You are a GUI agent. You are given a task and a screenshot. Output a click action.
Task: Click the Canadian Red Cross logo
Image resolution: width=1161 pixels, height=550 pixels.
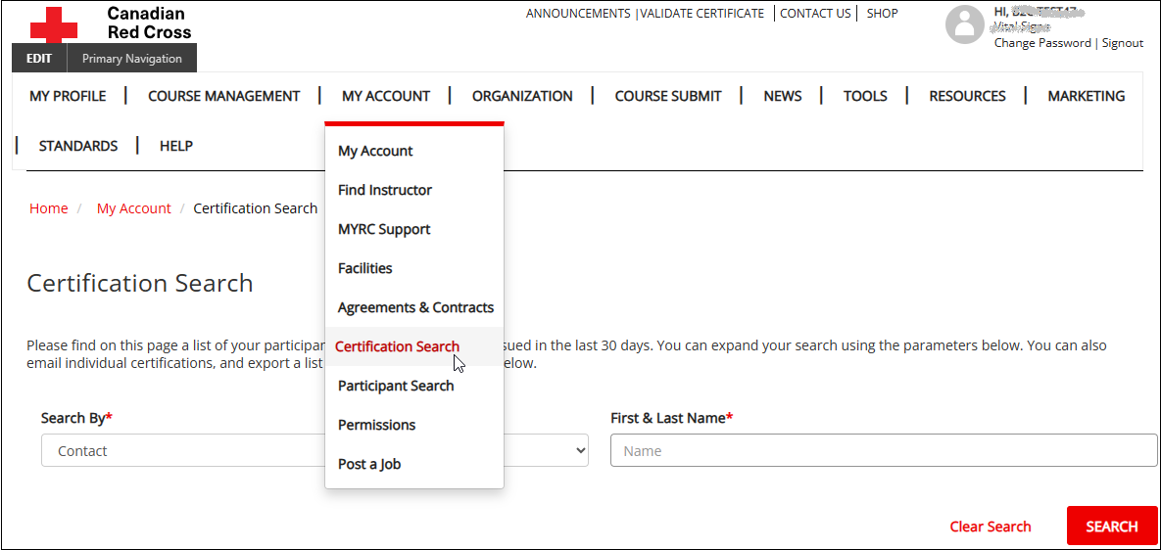(111, 23)
